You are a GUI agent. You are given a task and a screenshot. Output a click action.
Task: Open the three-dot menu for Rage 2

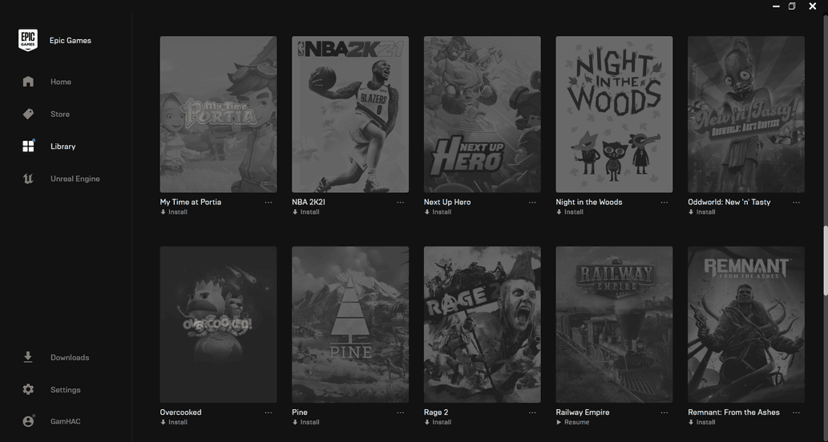pos(532,413)
